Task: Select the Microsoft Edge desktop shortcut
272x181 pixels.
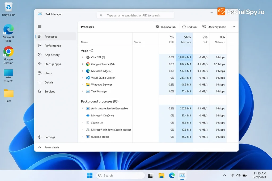Action: [x=8, y=33]
